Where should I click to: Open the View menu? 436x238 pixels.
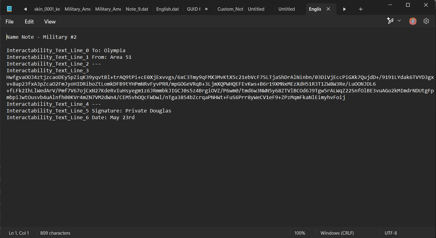pos(50,22)
